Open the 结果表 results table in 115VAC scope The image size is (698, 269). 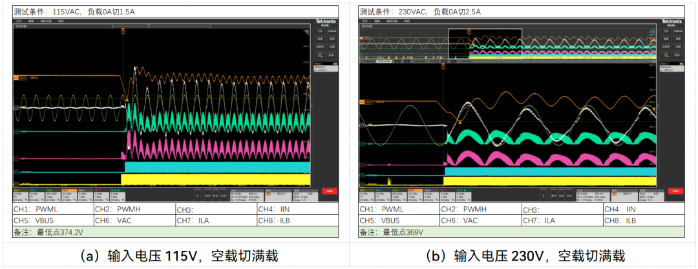[x=320, y=47]
